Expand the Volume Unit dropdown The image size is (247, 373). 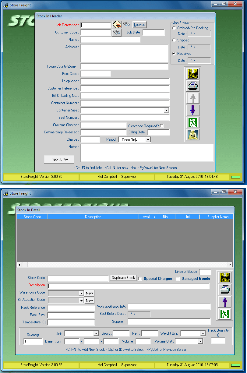[x=200, y=342]
